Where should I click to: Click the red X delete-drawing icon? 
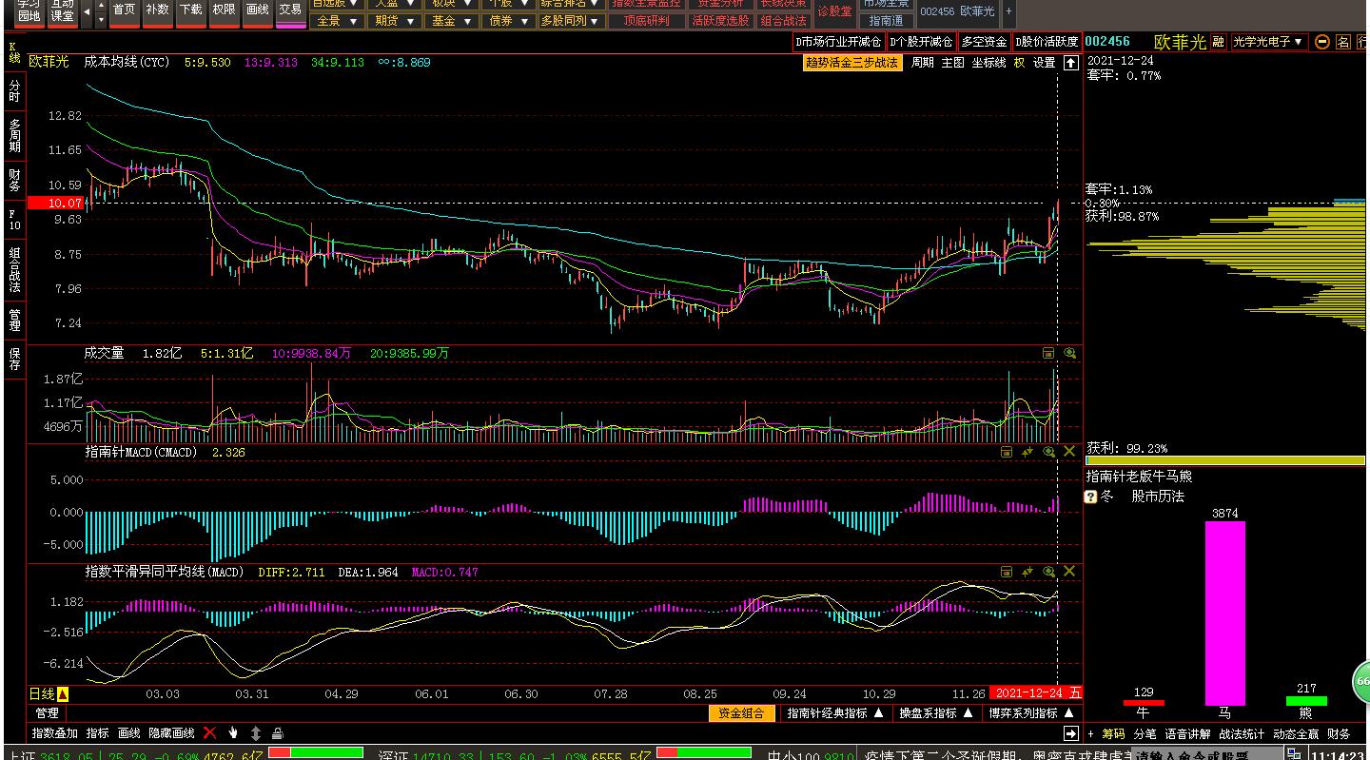[210, 733]
